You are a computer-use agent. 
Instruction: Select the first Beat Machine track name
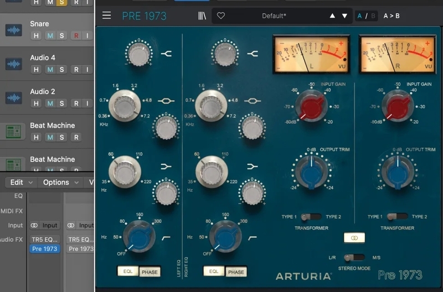53,126
